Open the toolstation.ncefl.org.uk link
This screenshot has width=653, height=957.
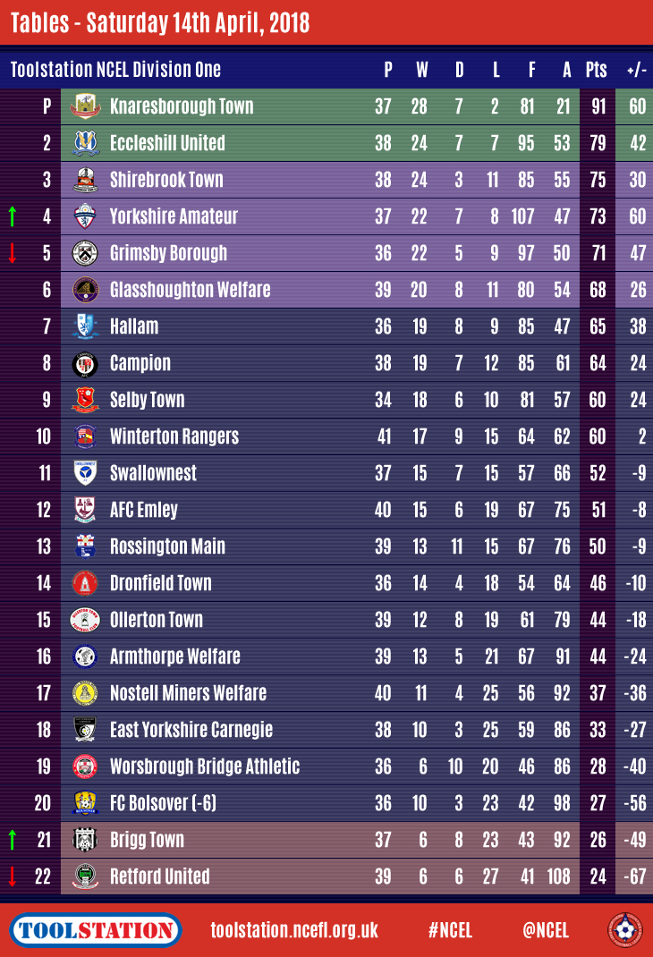294,930
